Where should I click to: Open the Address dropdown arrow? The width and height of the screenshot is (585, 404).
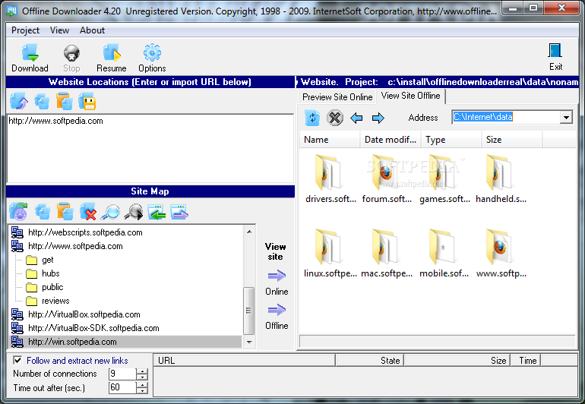566,118
